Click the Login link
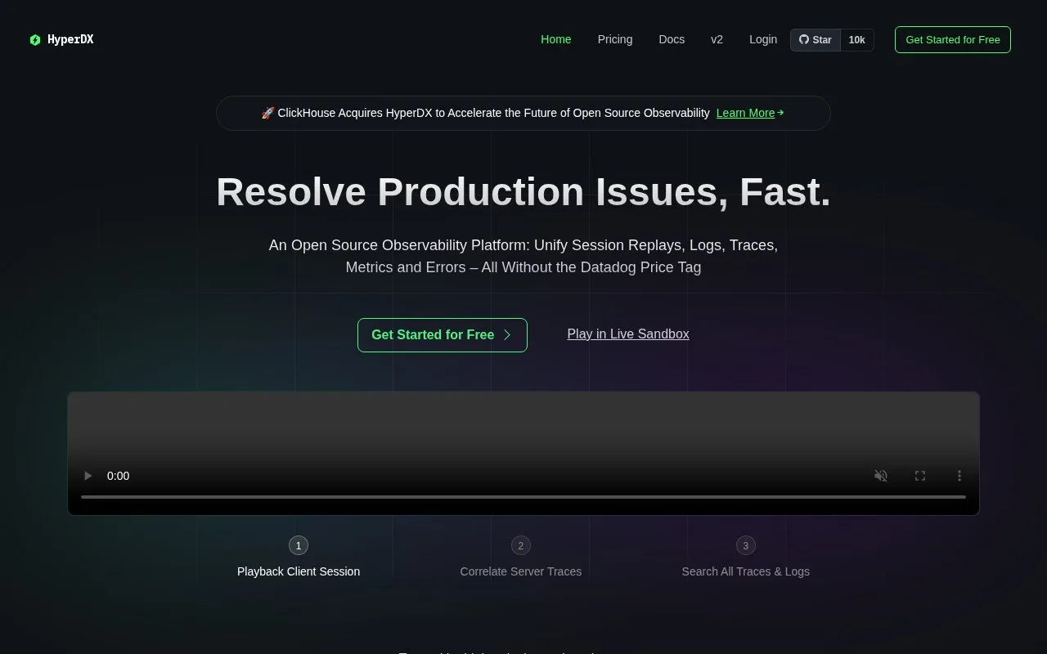The width and height of the screenshot is (1047, 654). (x=763, y=39)
